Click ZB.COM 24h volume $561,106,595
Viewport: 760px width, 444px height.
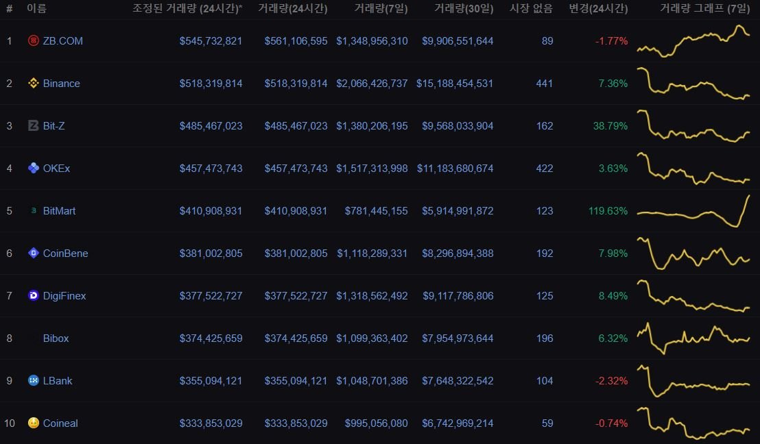pyautogui.click(x=296, y=41)
